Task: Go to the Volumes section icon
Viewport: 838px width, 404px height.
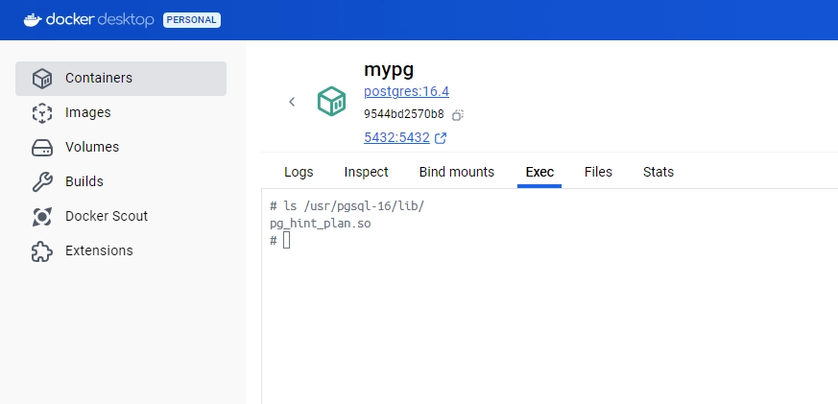Action: 41,148
